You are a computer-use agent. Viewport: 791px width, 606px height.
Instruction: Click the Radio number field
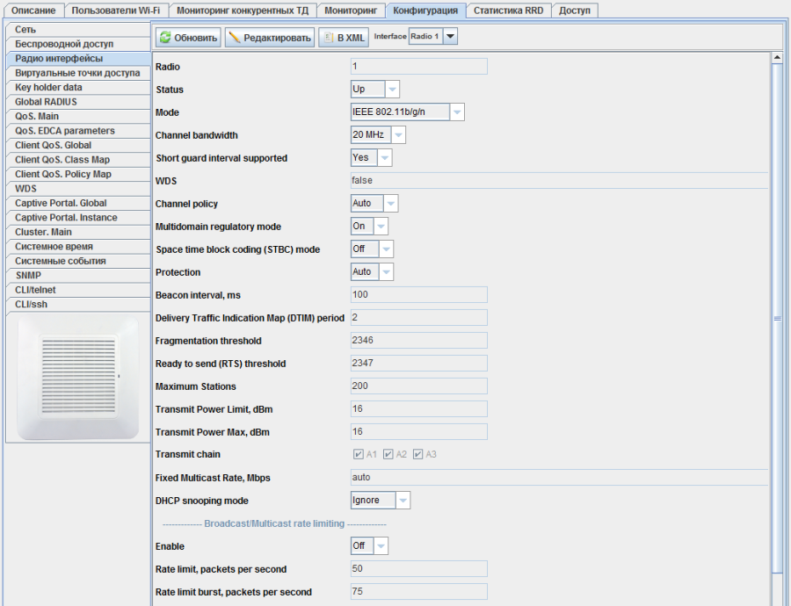click(418, 66)
